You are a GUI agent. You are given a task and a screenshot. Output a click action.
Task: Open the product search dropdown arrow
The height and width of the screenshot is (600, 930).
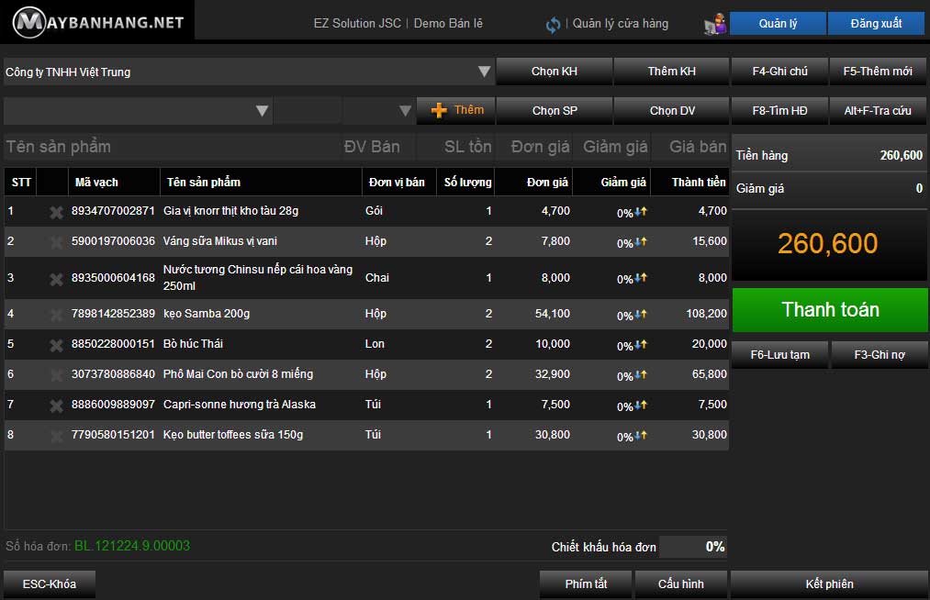coord(262,111)
